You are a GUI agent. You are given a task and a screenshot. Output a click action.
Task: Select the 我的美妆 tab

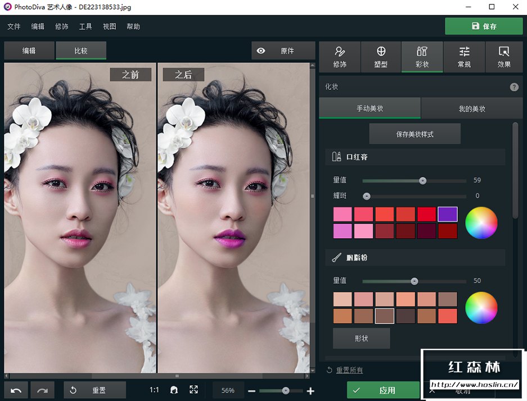[x=472, y=108]
